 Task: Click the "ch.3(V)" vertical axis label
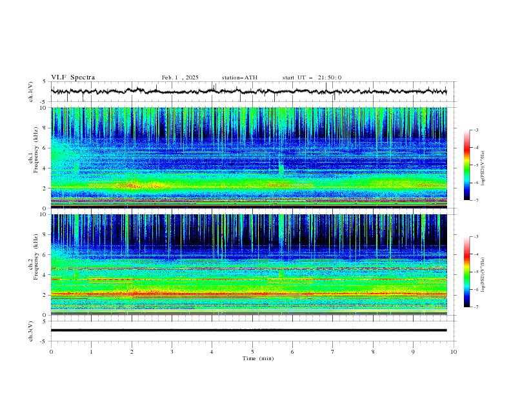31,331
